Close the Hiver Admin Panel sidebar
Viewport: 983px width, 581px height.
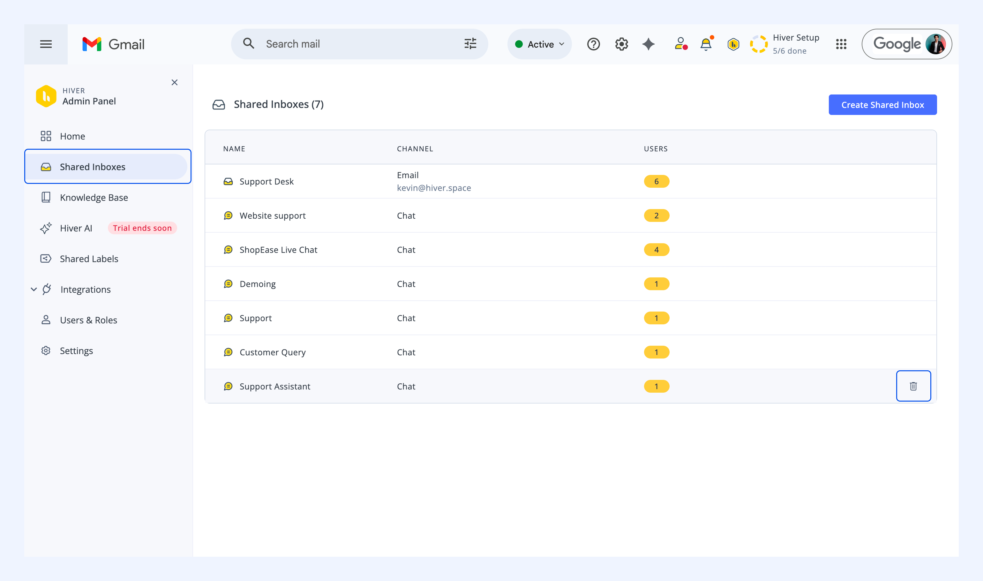[x=175, y=82]
